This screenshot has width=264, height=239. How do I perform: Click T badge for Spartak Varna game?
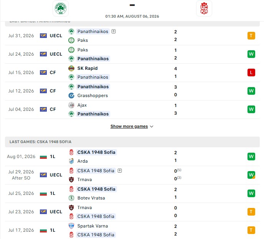pyautogui.click(x=251, y=230)
